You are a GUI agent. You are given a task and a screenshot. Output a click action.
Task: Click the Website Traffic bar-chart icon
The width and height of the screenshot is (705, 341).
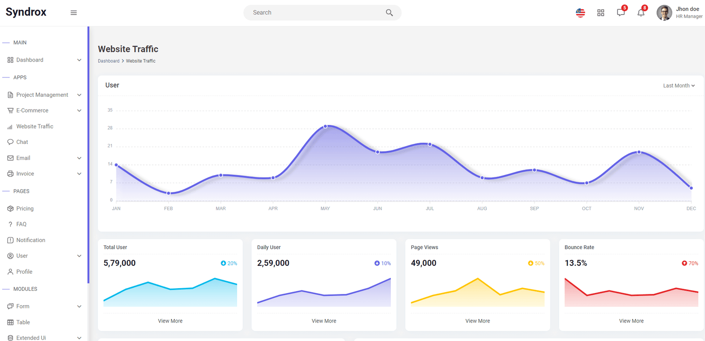[10, 127]
